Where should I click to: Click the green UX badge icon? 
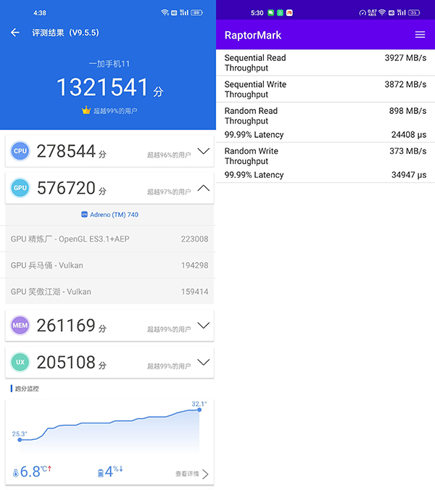tap(20, 362)
